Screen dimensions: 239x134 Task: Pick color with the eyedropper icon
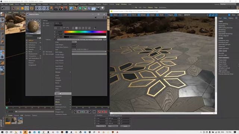point(94,28)
